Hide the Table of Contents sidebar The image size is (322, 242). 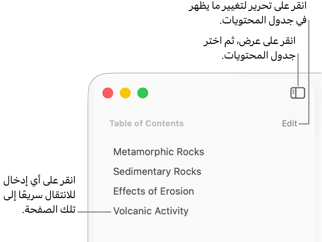(297, 93)
